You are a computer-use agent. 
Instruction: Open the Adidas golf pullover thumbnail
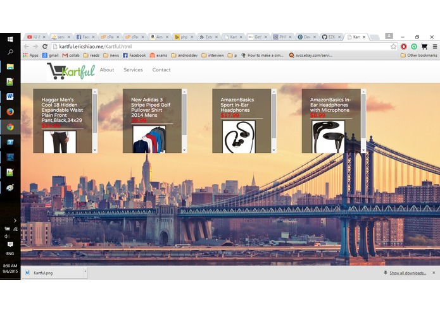pos(149,140)
